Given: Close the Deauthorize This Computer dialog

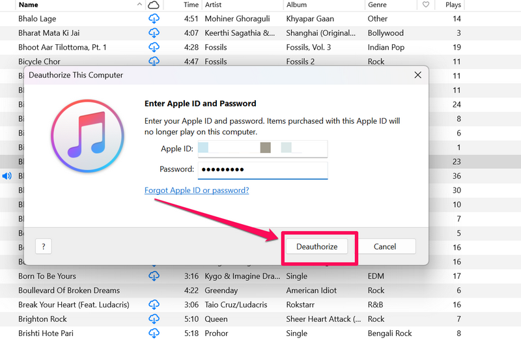Looking at the screenshot, I should tap(417, 75).
